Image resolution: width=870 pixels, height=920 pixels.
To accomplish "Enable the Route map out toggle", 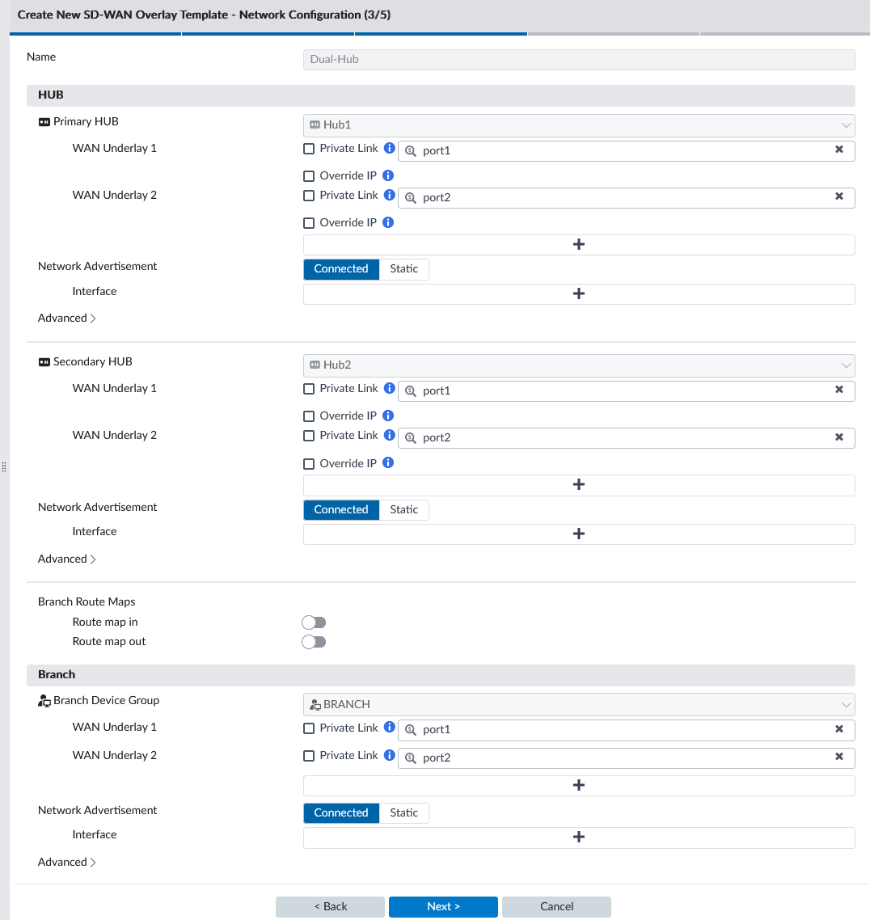I will pos(314,641).
